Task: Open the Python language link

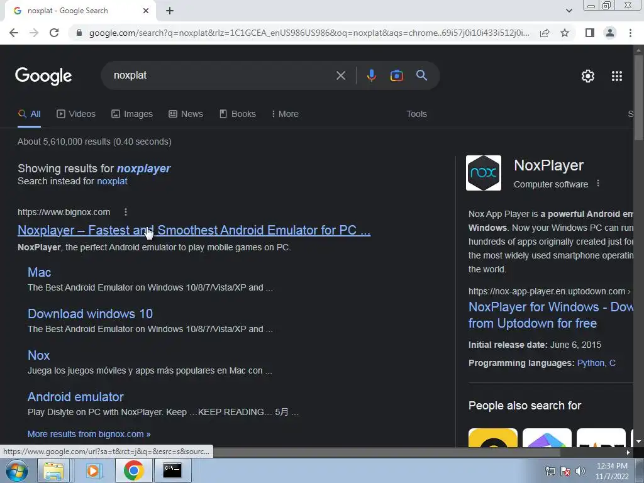Action: coord(591,363)
